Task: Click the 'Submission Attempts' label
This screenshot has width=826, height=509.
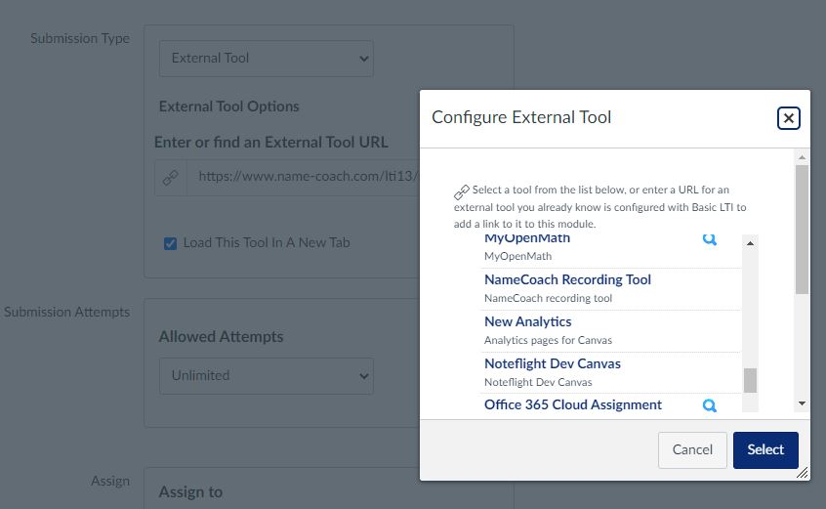Action: (x=67, y=312)
